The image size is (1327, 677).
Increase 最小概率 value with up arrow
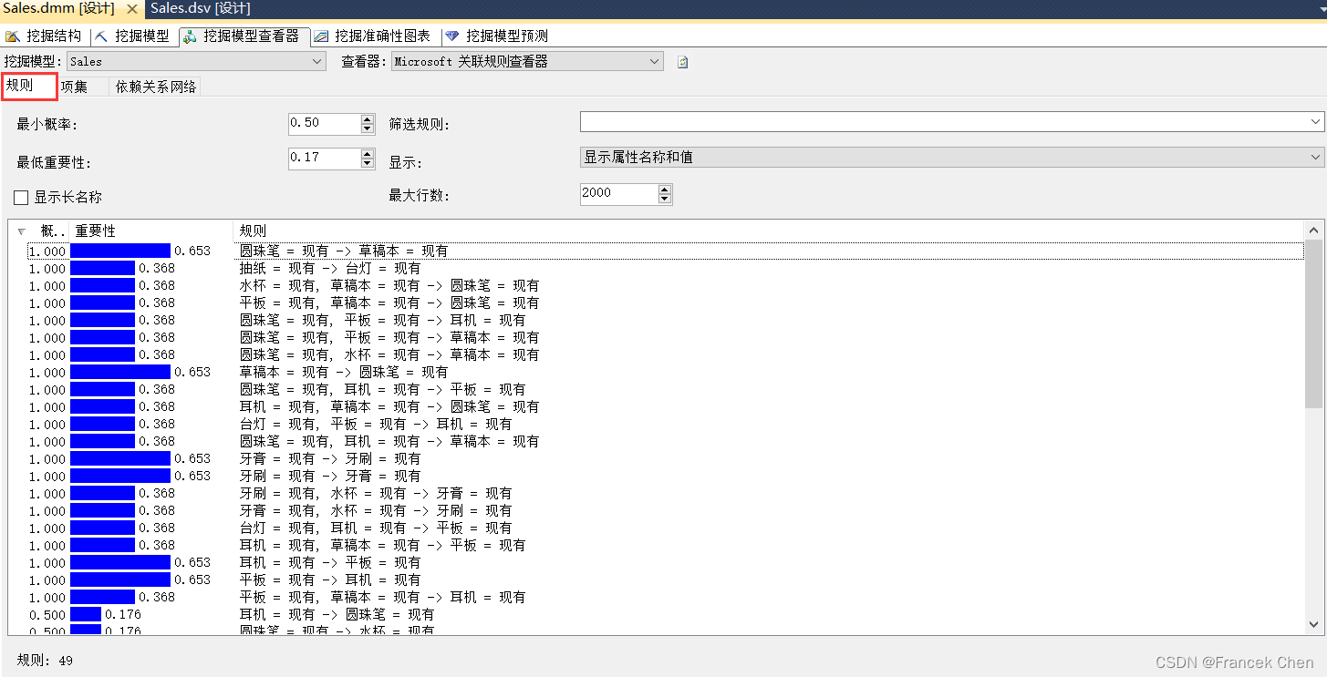[x=368, y=118]
